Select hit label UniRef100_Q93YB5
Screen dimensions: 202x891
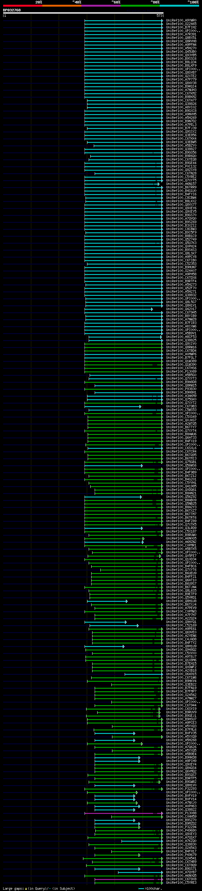pos(181,55)
